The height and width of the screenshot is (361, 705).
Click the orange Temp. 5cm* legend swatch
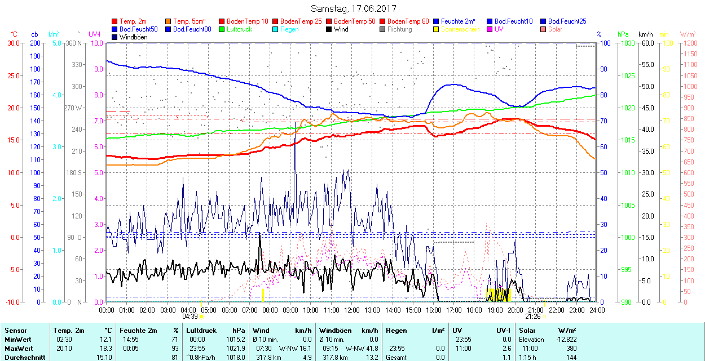169,21
